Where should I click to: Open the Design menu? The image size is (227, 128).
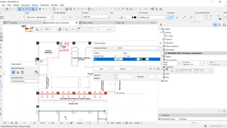[x=16, y=5]
